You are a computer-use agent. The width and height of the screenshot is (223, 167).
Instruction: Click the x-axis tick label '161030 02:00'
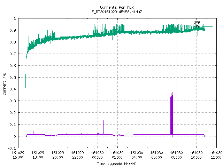pyautogui.click(x=117, y=155)
